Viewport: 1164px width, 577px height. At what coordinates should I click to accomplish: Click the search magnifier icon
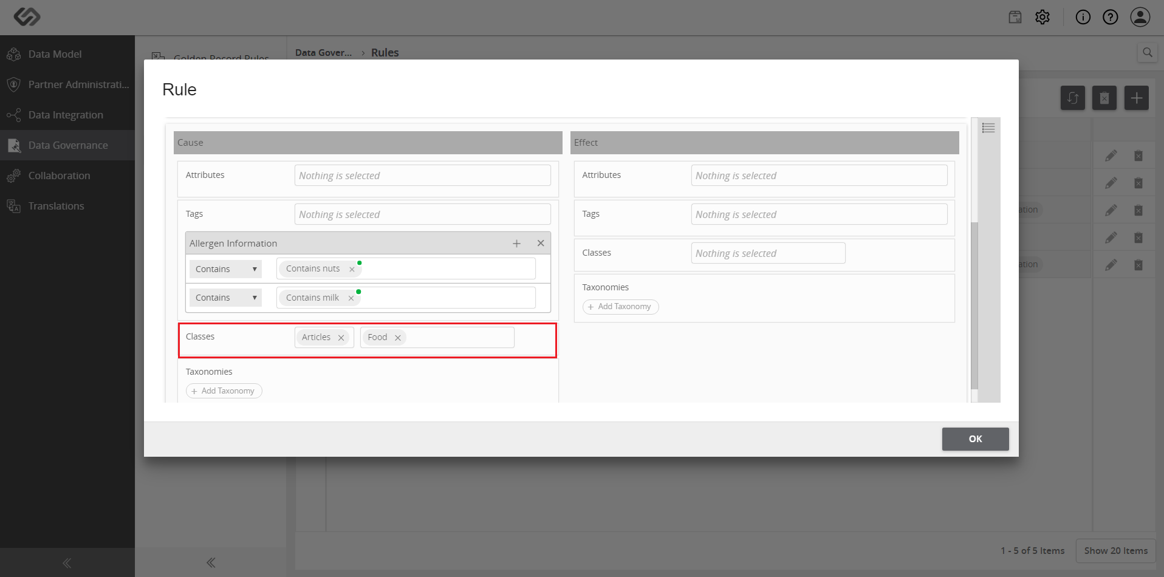1147,52
